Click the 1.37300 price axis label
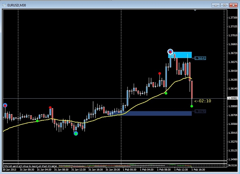 [x=233, y=18]
